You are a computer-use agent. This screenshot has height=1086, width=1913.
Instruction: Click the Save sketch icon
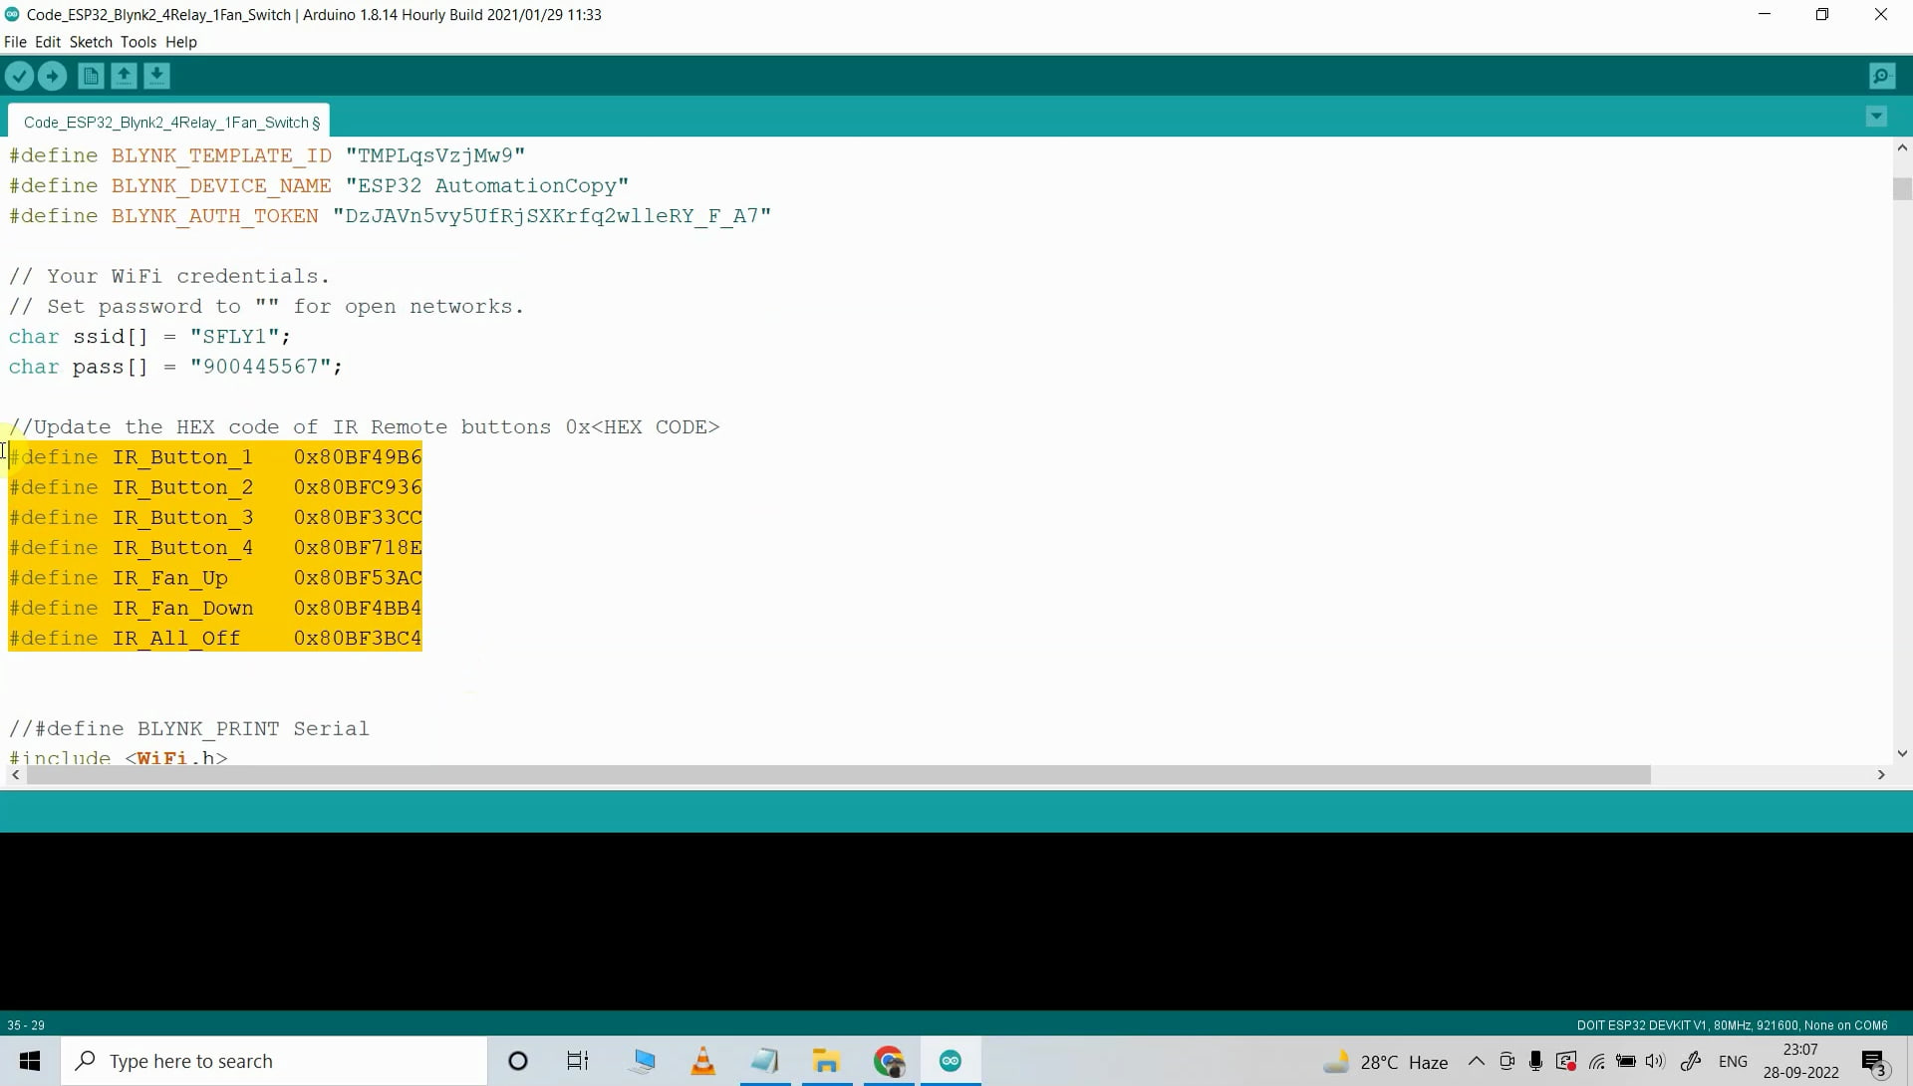(x=156, y=76)
